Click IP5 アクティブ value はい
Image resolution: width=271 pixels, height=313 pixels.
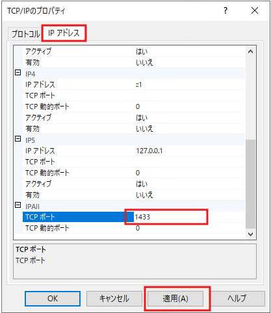[142, 184]
